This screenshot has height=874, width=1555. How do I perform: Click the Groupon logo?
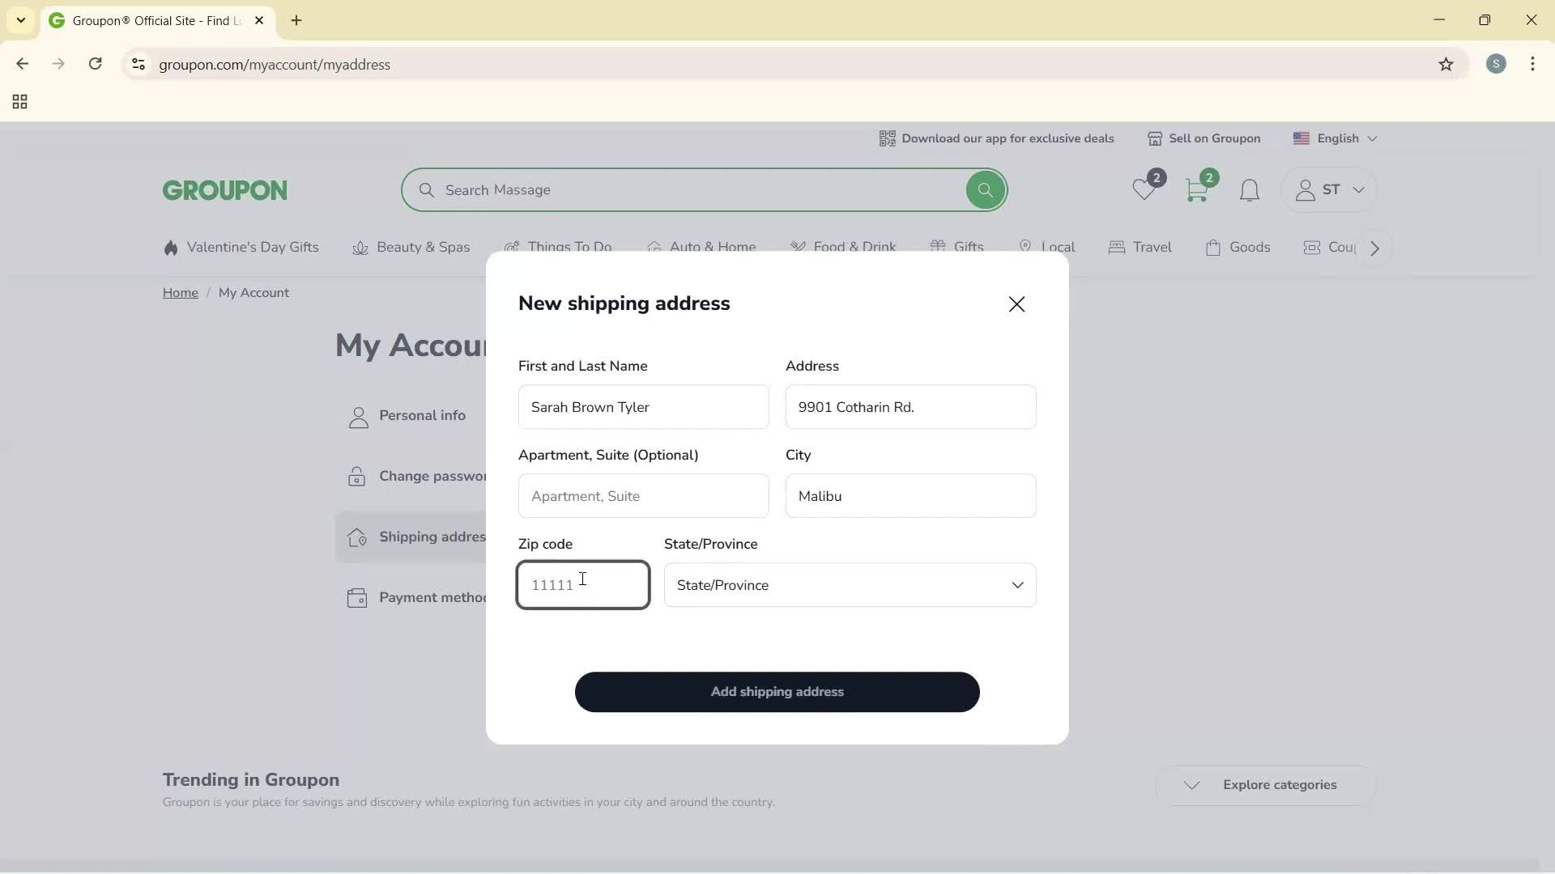coord(224,189)
